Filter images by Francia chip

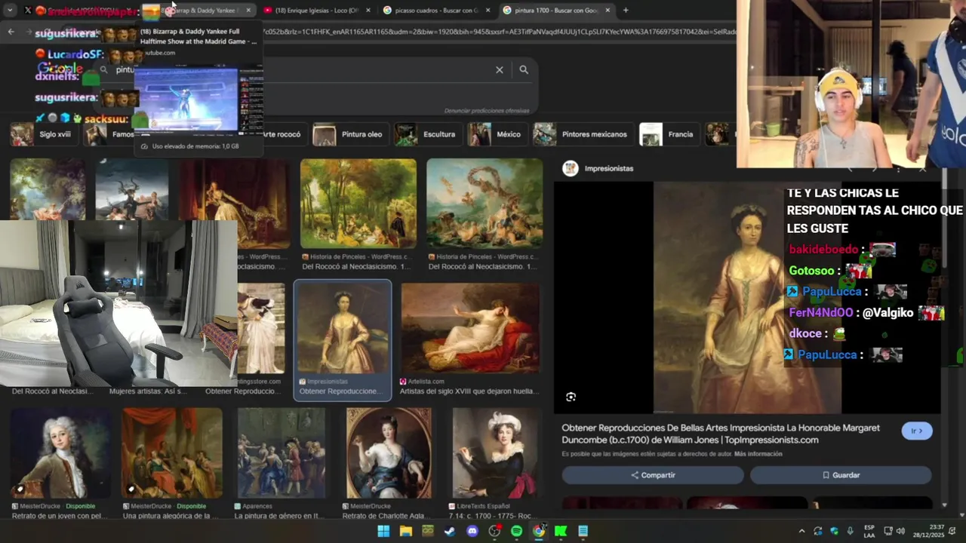click(x=668, y=134)
